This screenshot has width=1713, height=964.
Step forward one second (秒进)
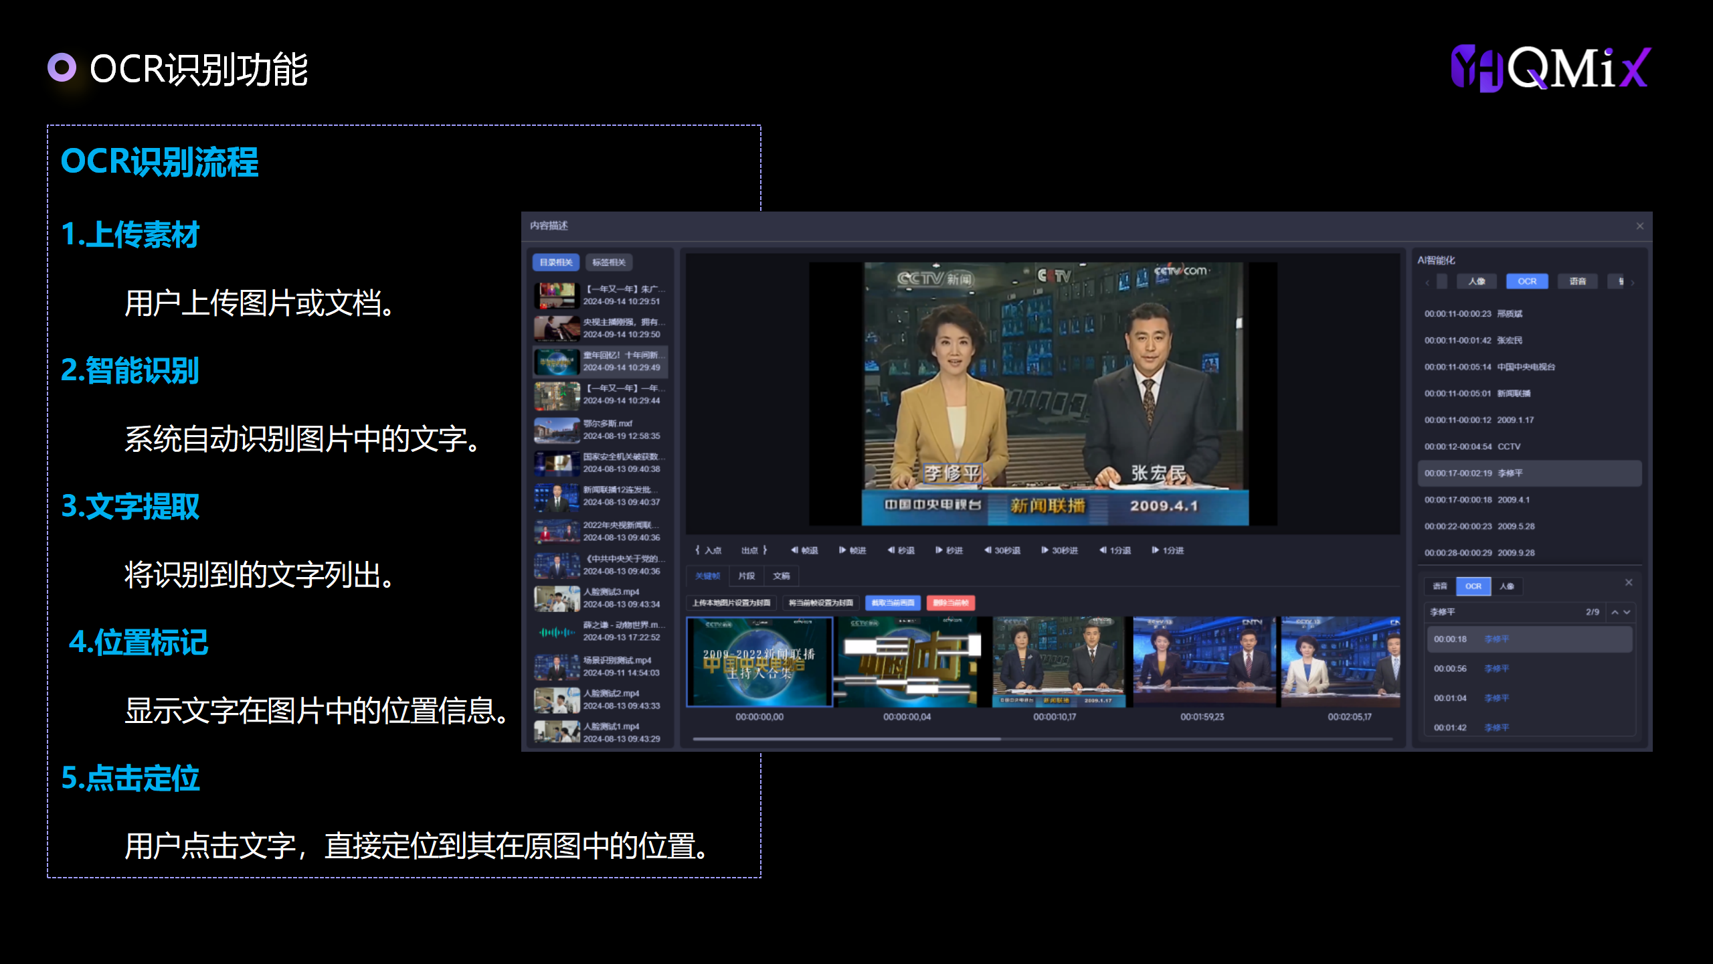pos(949,550)
